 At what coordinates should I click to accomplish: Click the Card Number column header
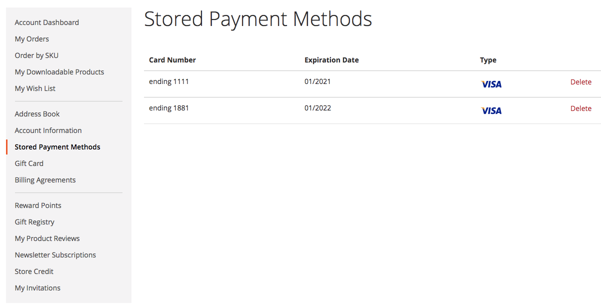pos(172,60)
